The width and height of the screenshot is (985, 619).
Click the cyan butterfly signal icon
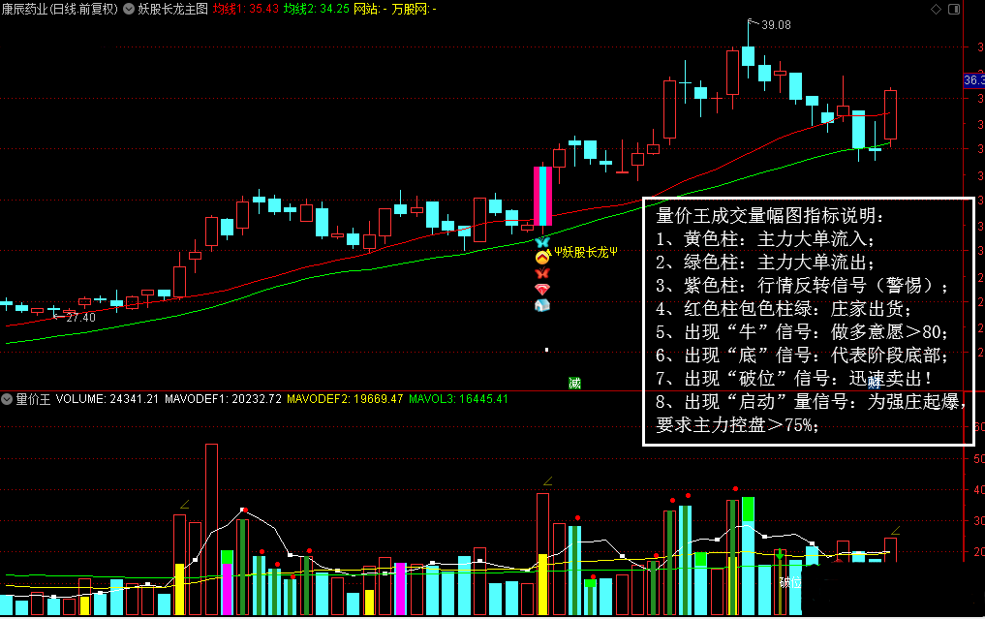[x=542, y=242]
